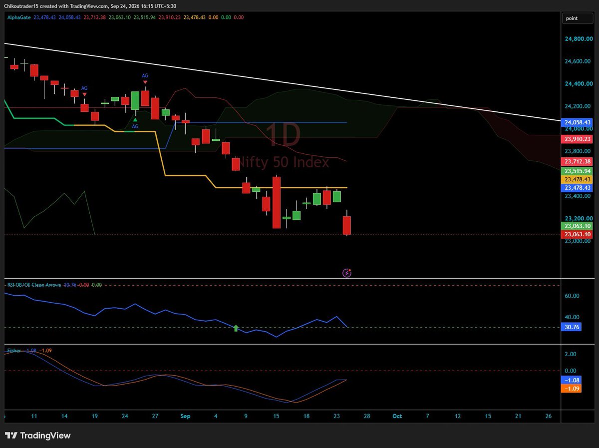Click the 40.00 tick on the RSI scale
The width and height of the screenshot is (599, 448).
(572, 317)
